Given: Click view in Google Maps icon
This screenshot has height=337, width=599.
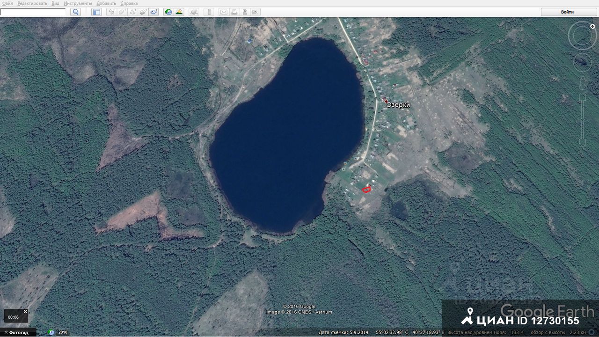Looking at the screenshot, I should coord(255,12).
